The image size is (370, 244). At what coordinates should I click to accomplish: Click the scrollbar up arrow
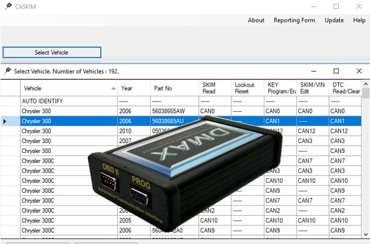click(366, 84)
